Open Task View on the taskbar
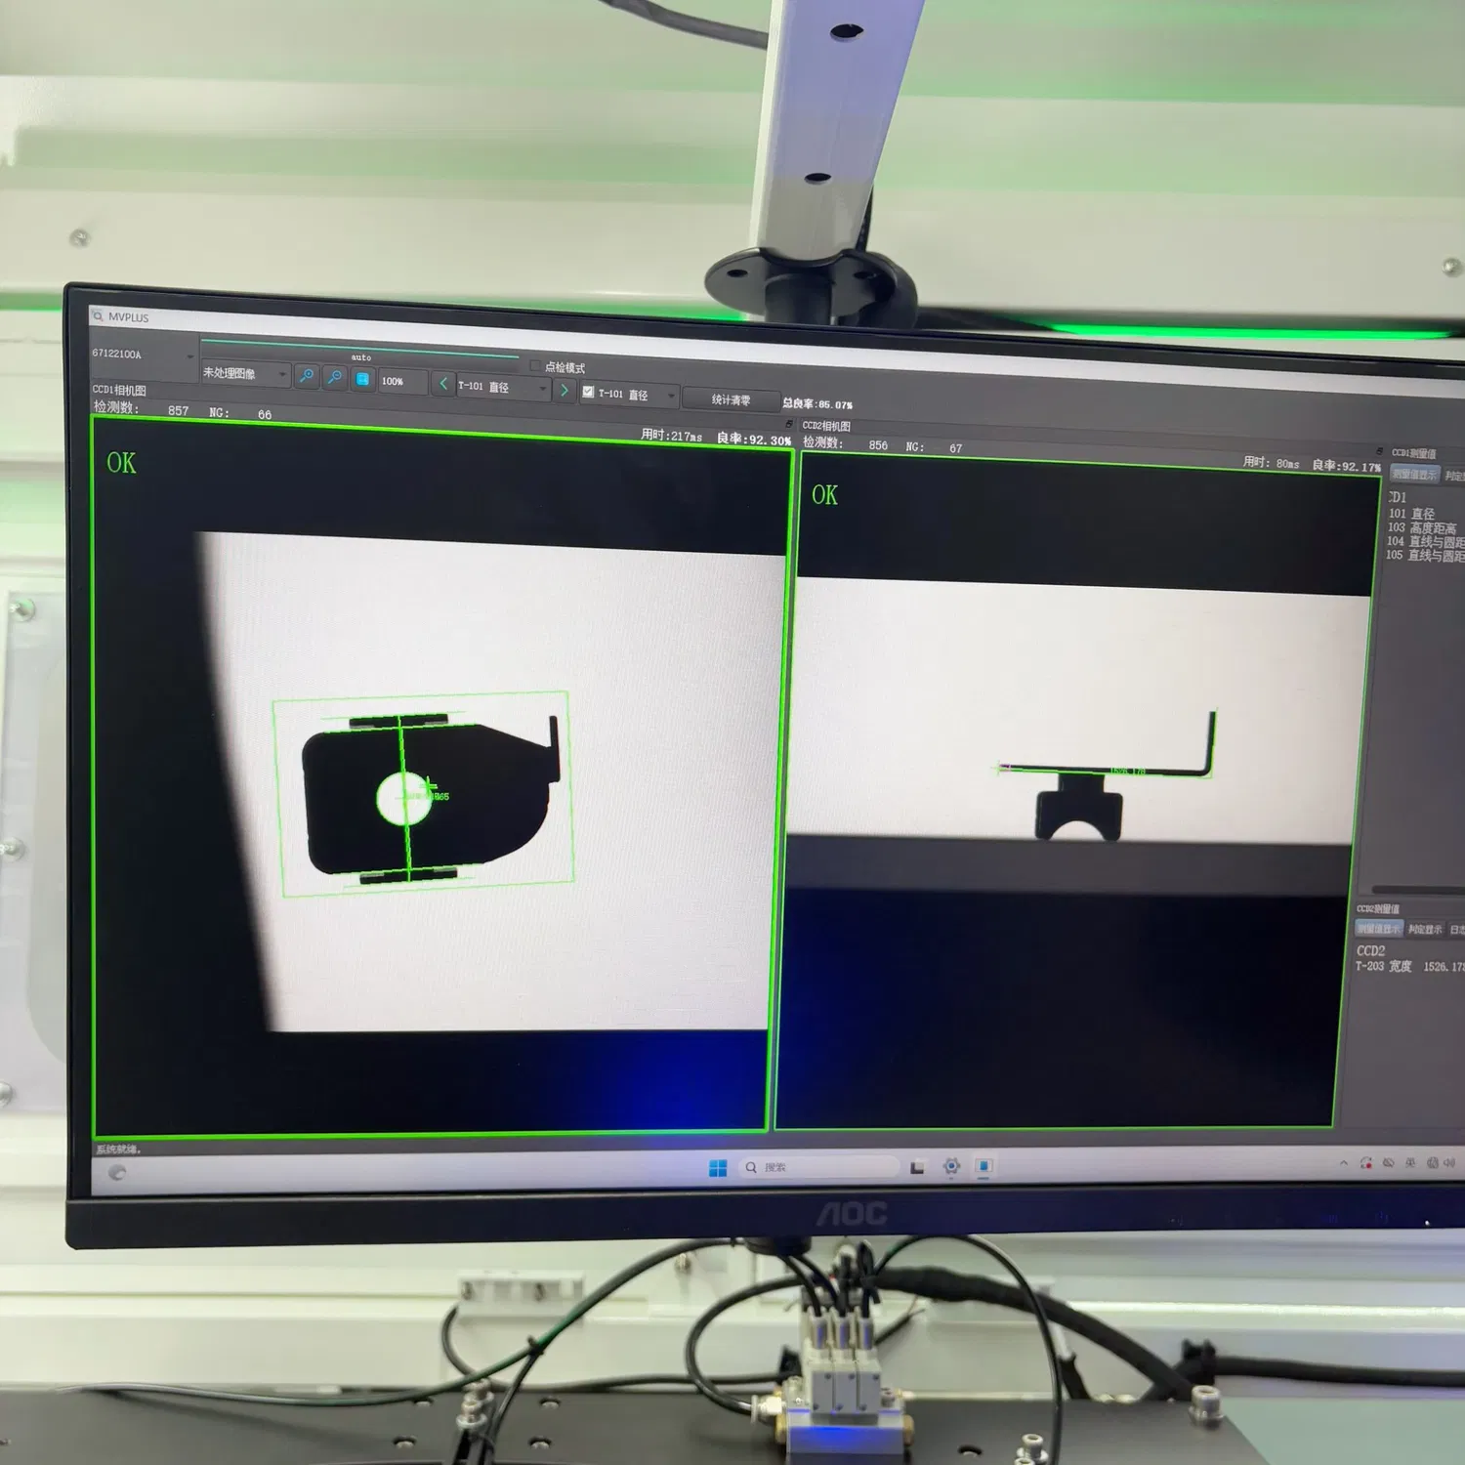The height and width of the screenshot is (1465, 1465). click(917, 1167)
